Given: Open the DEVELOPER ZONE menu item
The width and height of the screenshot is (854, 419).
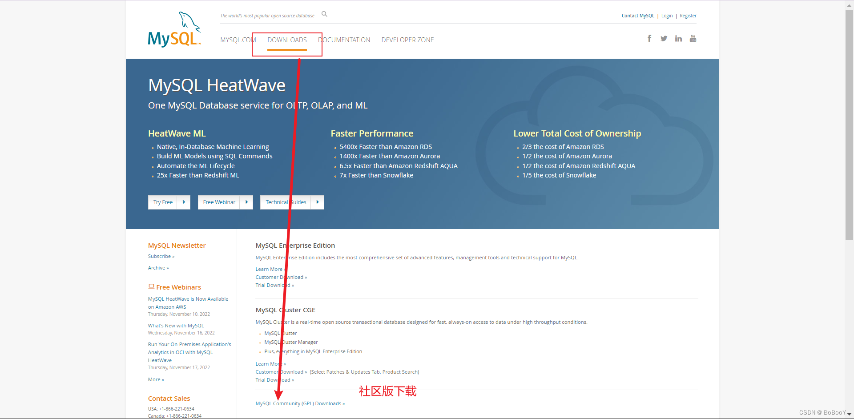Looking at the screenshot, I should 407,40.
